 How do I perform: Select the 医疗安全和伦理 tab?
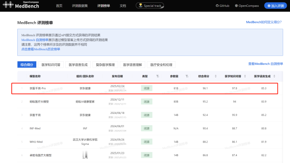(161, 64)
